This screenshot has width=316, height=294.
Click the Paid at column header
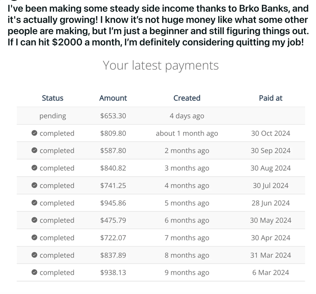coord(270,98)
